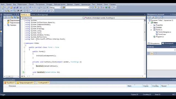This screenshot has height=99, width=176.
Task: Click the New Project icon
Action: [x=3, y=7]
